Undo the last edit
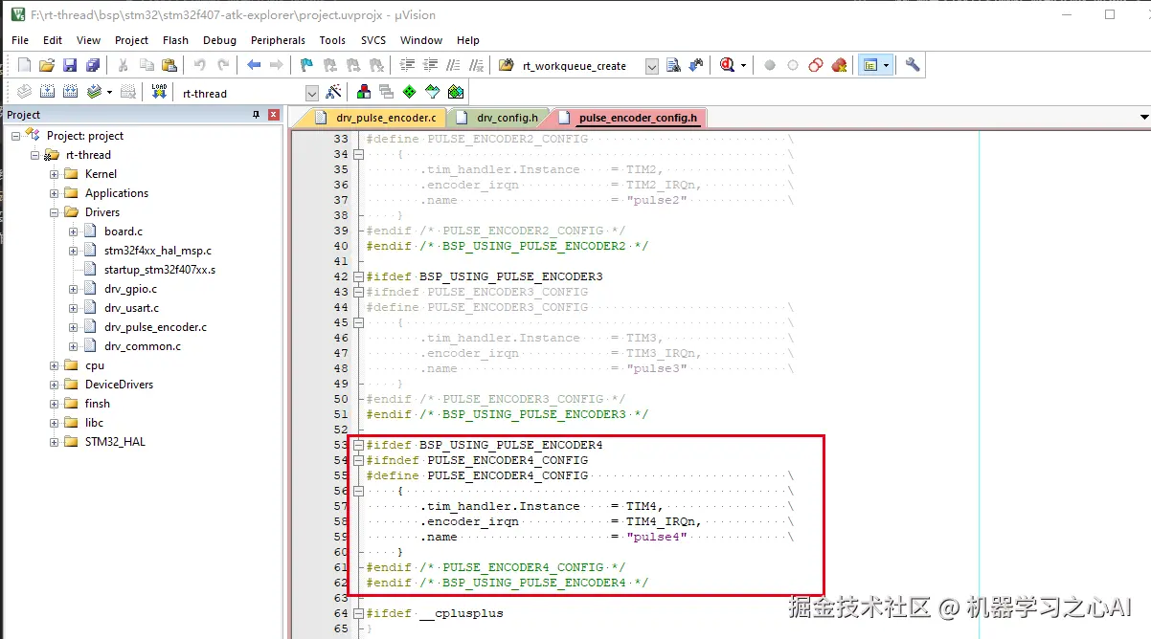 click(x=199, y=65)
